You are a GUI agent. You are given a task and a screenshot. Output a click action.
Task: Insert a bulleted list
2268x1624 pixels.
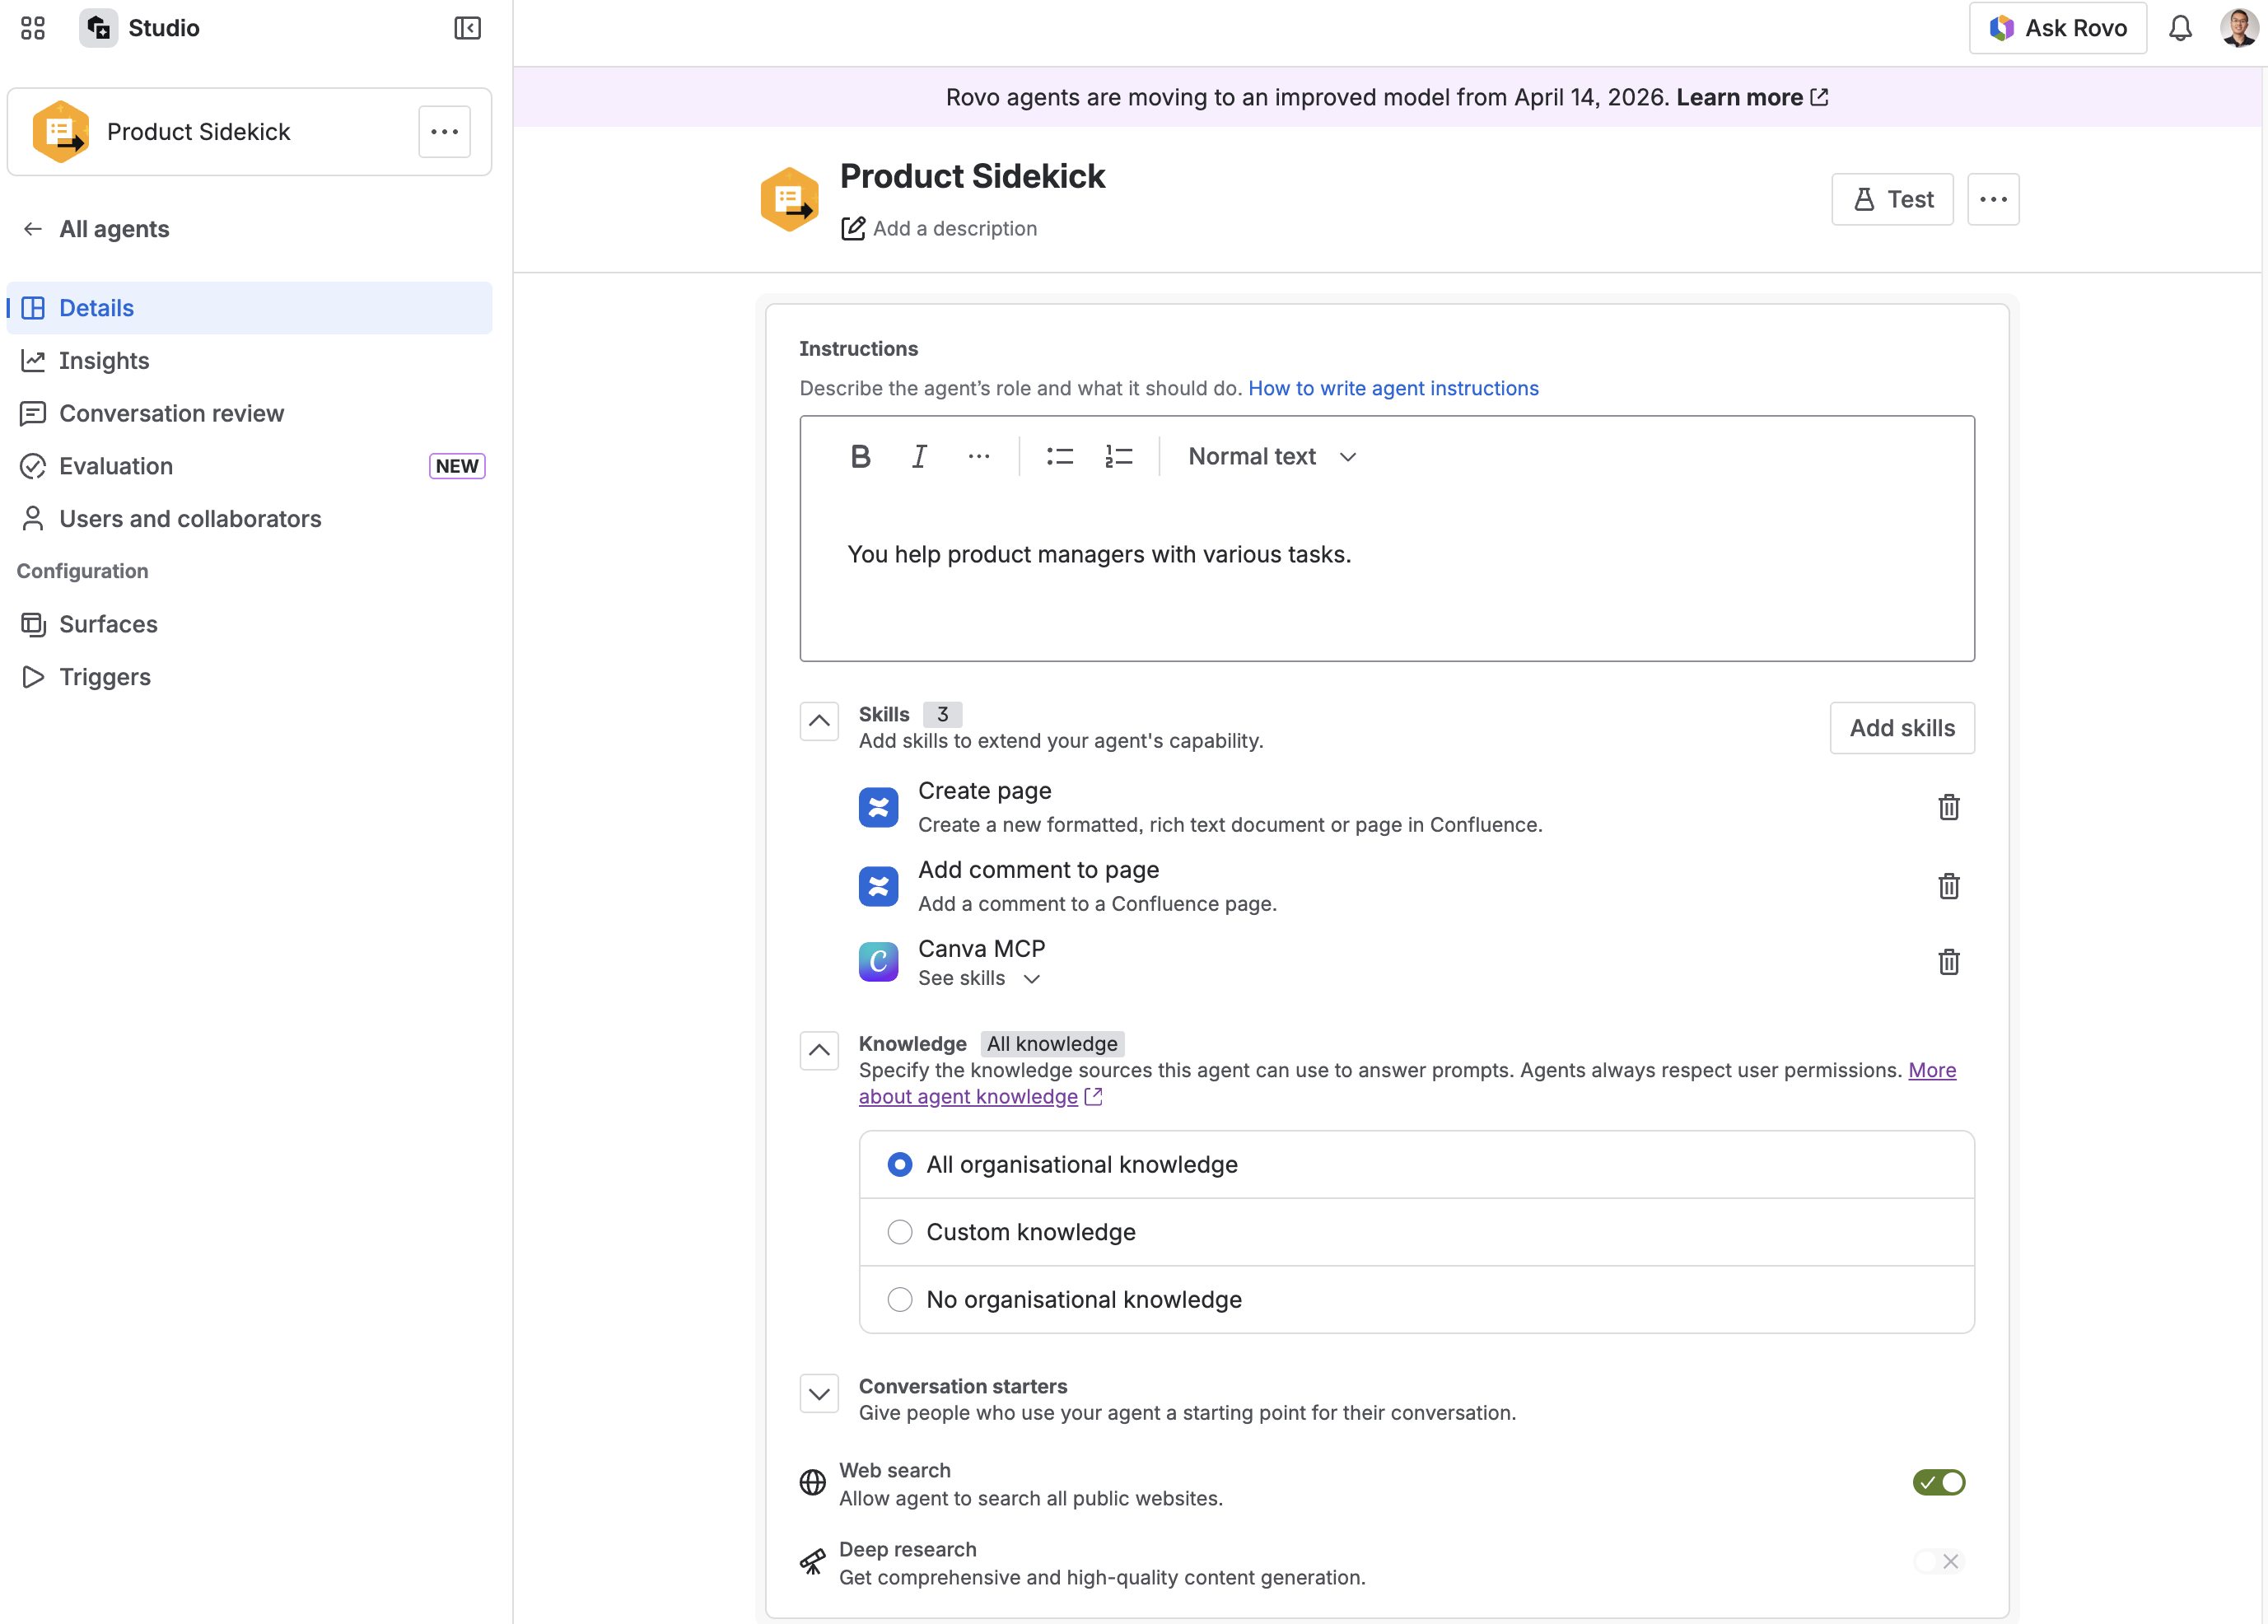[1059, 457]
